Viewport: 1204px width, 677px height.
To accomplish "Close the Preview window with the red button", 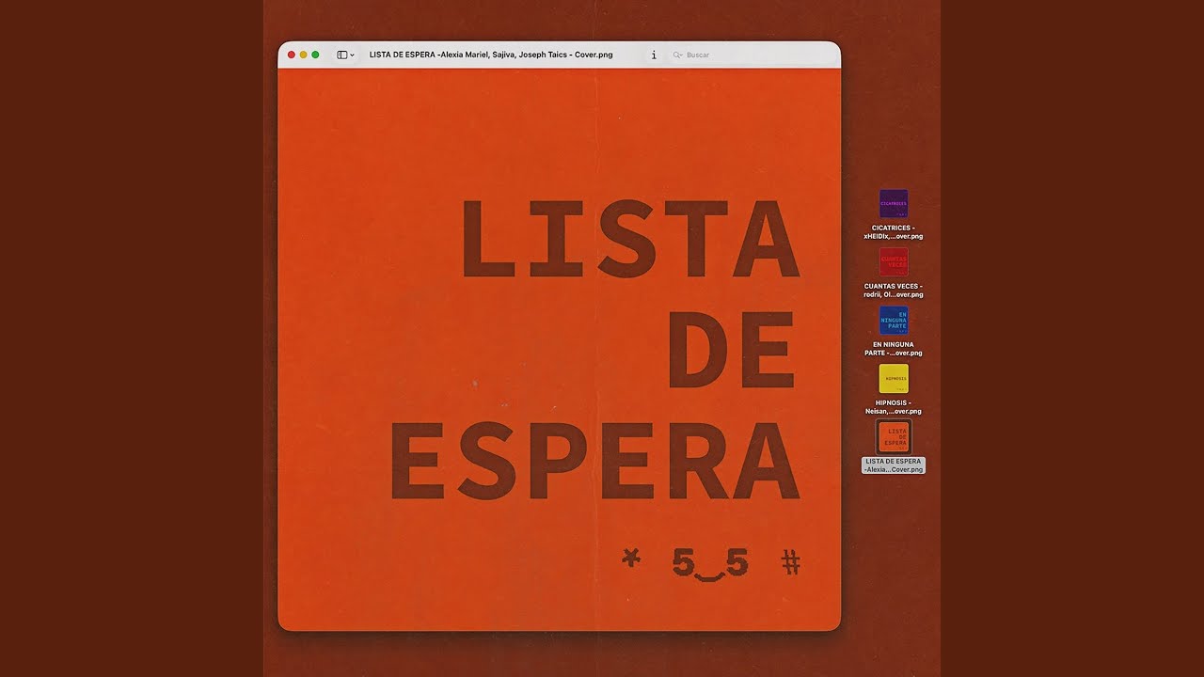I will point(292,55).
